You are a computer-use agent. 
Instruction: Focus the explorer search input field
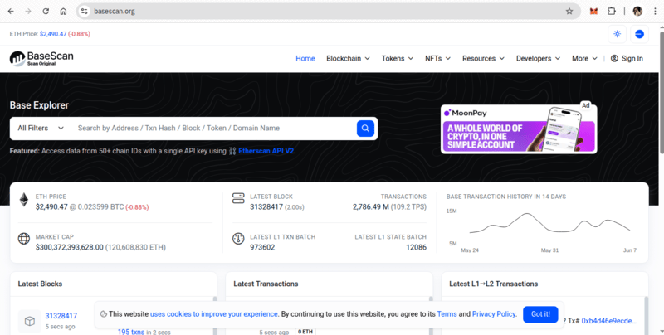point(214,129)
